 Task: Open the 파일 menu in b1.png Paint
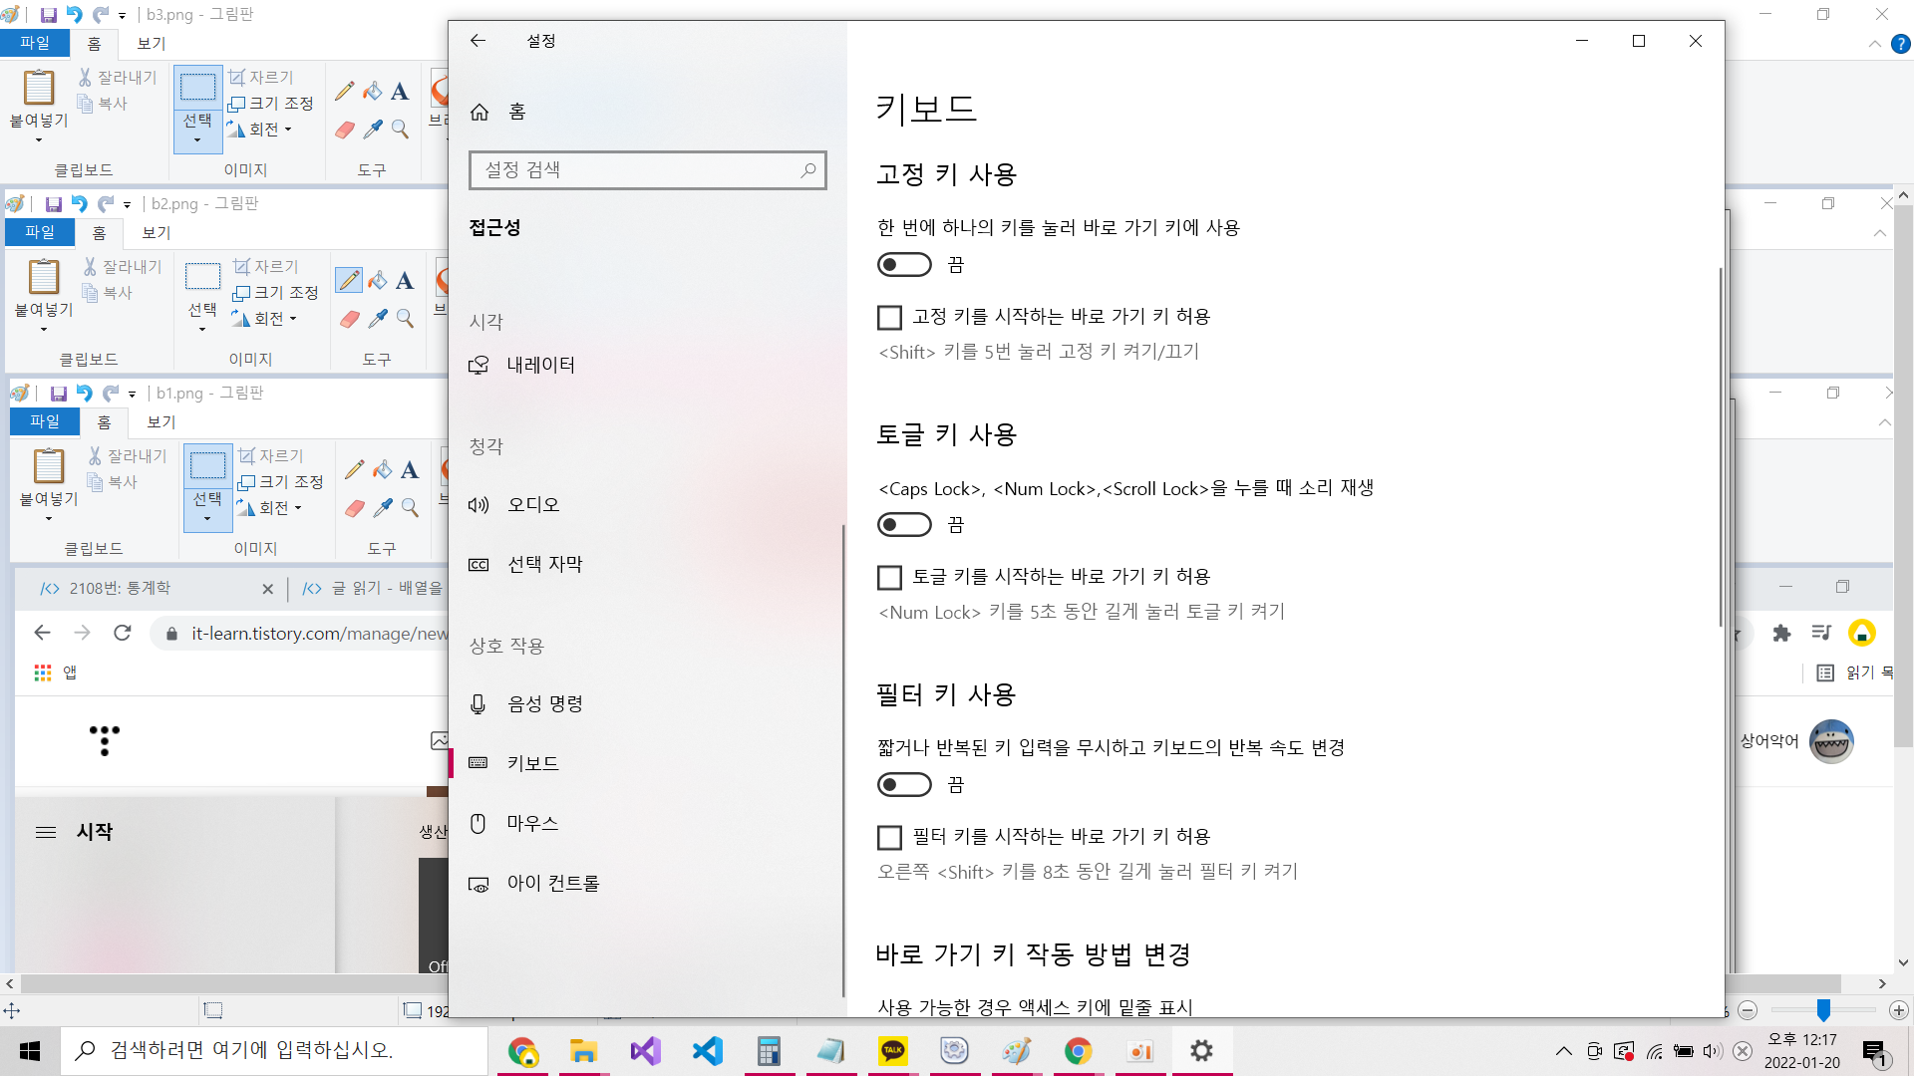(45, 421)
